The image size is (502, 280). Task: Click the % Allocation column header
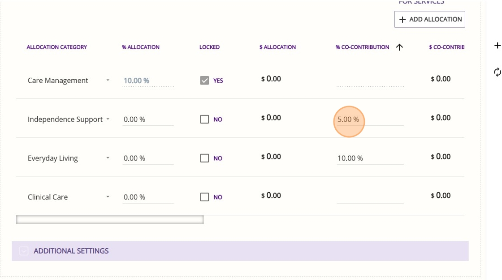pyautogui.click(x=140, y=47)
